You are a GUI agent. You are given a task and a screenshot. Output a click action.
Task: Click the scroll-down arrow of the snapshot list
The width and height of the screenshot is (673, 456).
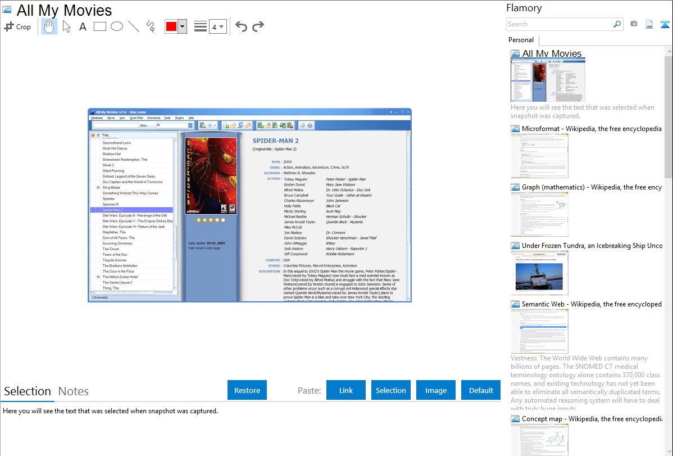coord(669,452)
